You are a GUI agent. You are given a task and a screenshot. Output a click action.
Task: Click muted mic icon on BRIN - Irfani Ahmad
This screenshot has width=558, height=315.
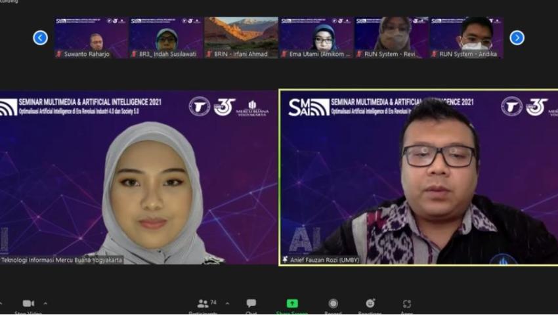click(x=209, y=54)
